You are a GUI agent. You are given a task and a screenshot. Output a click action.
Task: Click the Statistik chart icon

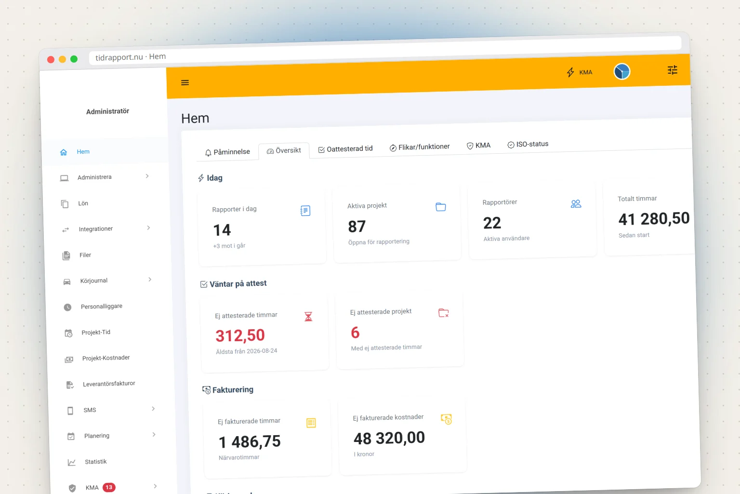pos(72,462)
